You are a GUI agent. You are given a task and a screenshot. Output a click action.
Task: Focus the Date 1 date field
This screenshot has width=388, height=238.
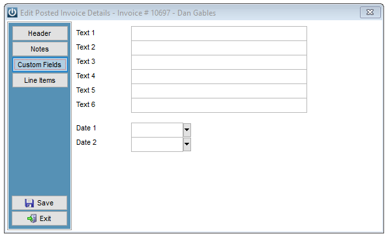click(x=157, y=130)
